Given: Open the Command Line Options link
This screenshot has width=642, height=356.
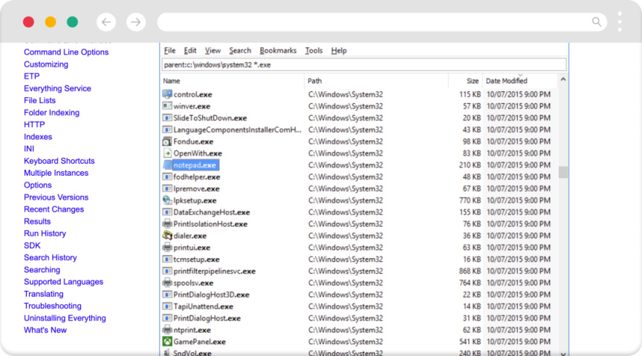Looking at the screenshot, I should pos(66,53).
